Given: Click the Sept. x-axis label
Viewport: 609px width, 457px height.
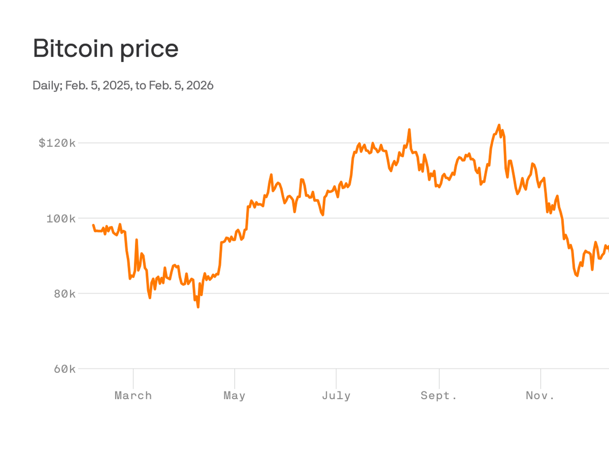Looking at the screenshot, I should coord(439,396).
